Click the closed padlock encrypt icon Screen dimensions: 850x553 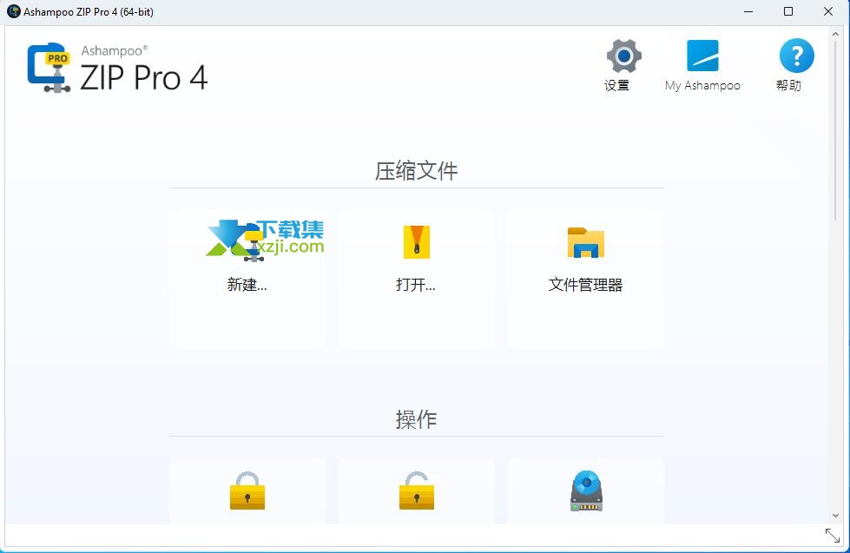(x=247, y=490)
